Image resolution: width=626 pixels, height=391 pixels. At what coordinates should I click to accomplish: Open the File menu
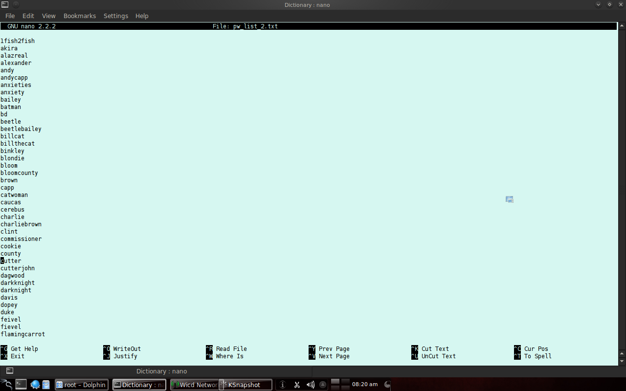pyautogui.click(x=10, y=16)
